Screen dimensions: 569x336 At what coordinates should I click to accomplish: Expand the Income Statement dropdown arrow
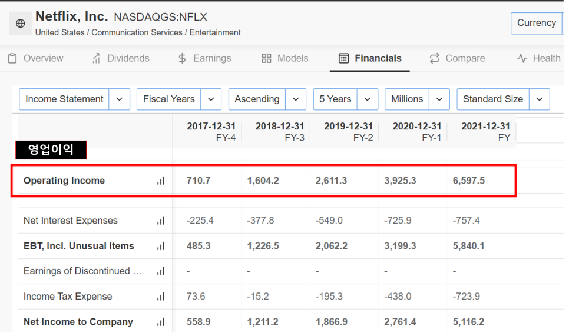120,99
